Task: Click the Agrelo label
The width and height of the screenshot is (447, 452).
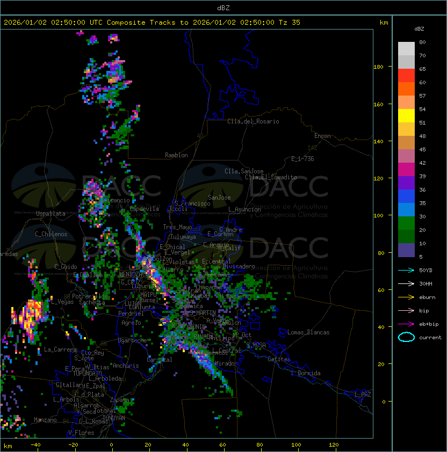Action: click(x=131, y=323)
